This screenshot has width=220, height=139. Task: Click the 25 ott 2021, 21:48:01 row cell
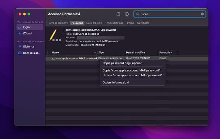(138, 58)
